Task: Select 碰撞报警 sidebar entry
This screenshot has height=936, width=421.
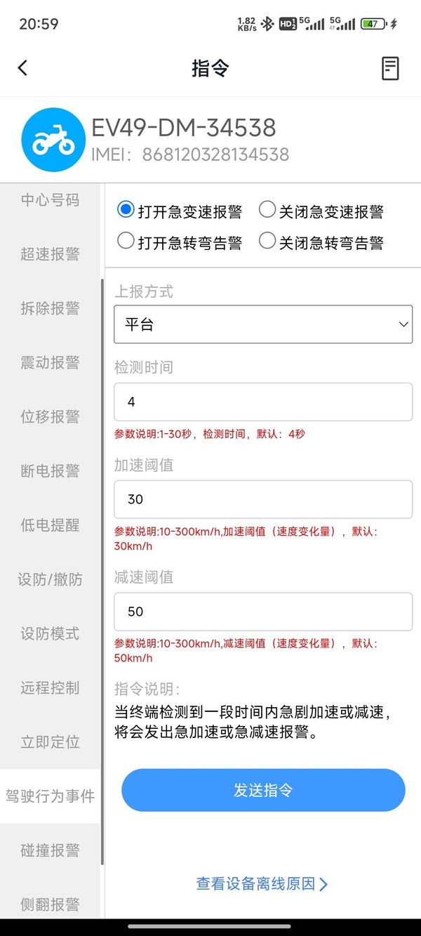Action: (x=50, y=850)
